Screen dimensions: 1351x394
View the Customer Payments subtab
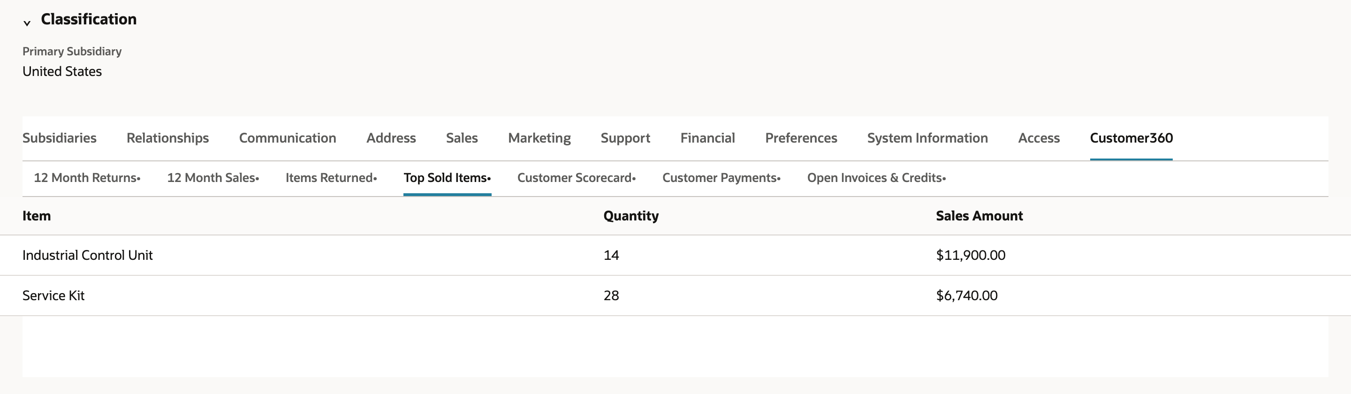click(721, 178)
